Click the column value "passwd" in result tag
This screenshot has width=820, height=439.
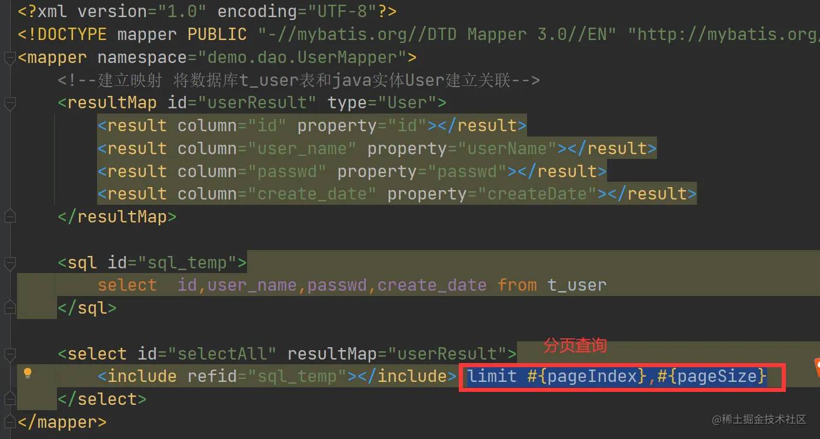pos(287,171)
